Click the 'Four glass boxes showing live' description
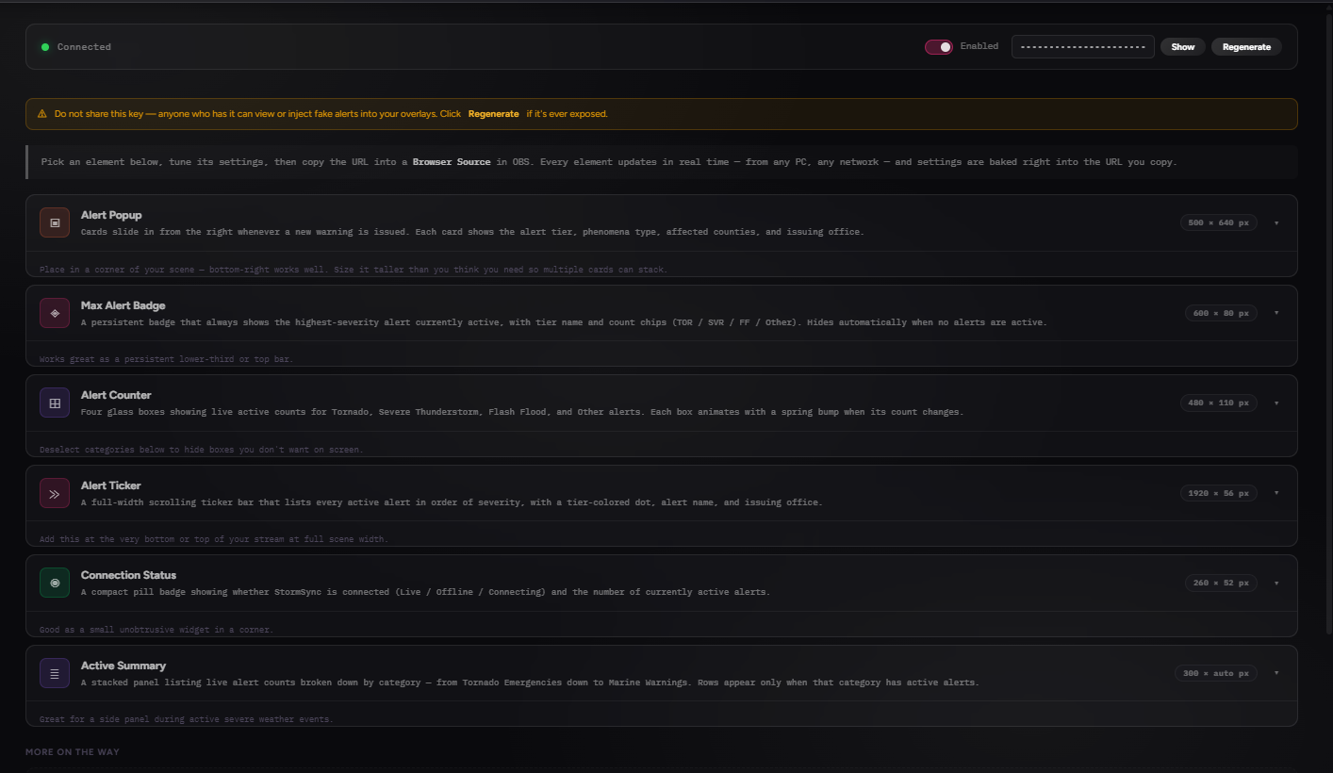 point(522,412)
